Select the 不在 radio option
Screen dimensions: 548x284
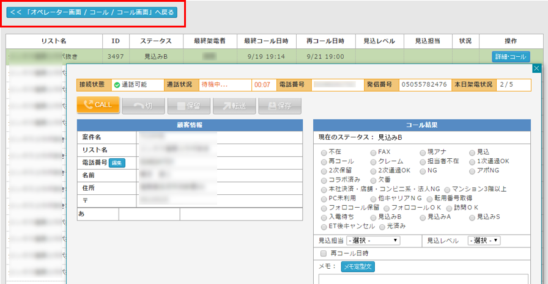tap(324, 152)
